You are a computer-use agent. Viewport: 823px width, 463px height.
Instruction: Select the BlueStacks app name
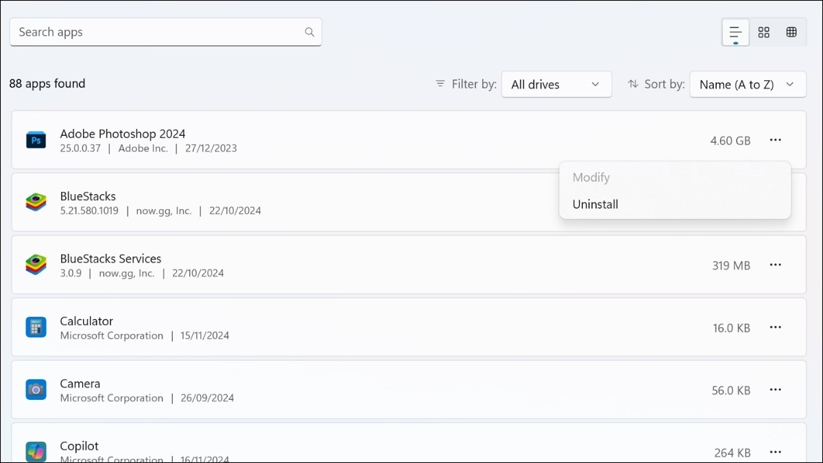coord(88,196)
